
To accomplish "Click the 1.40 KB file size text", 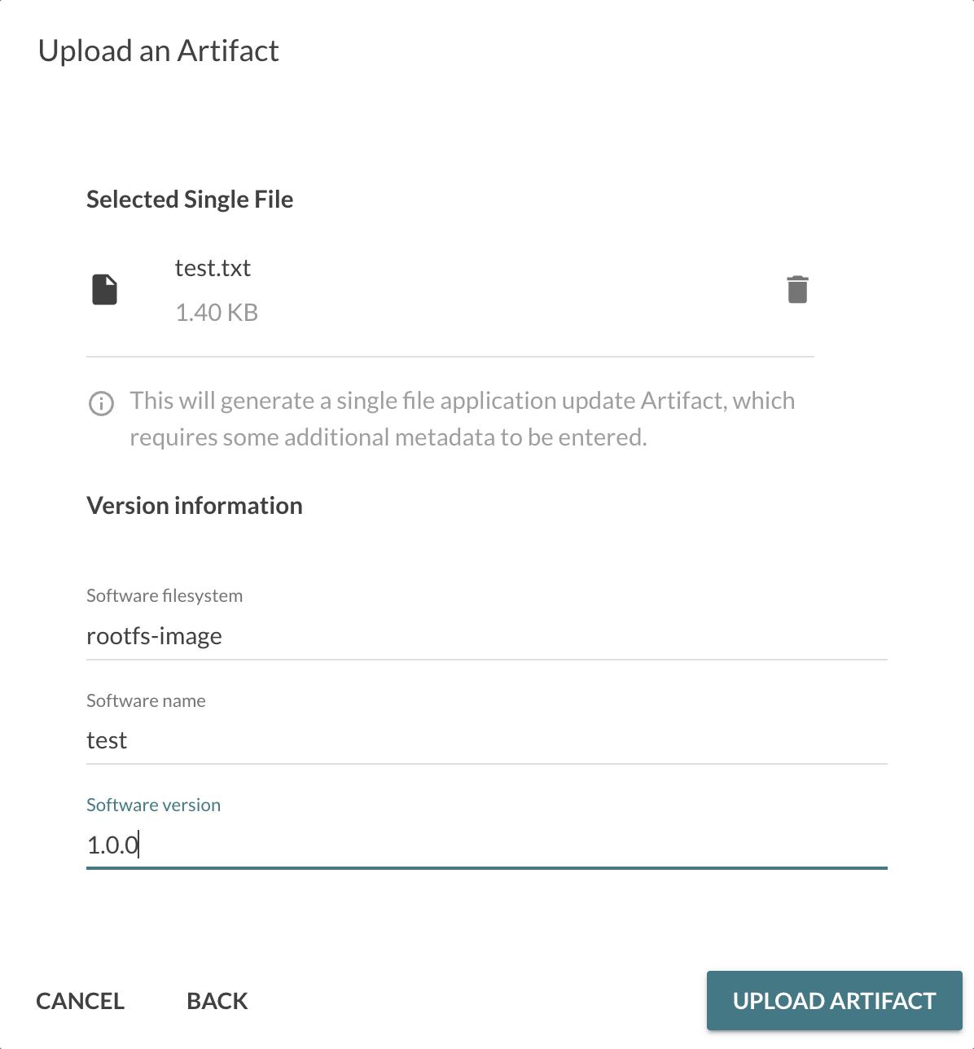I will pyautogui.click(x=215, y=312).
